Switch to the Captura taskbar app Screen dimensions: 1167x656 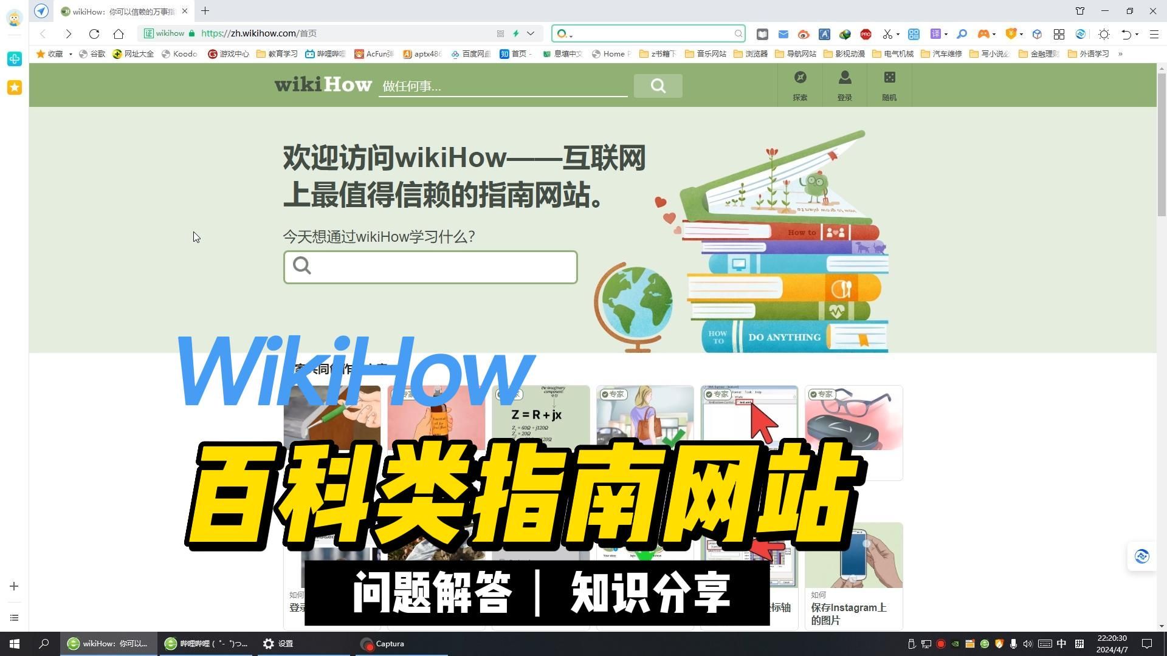click(x=401, y=644)
